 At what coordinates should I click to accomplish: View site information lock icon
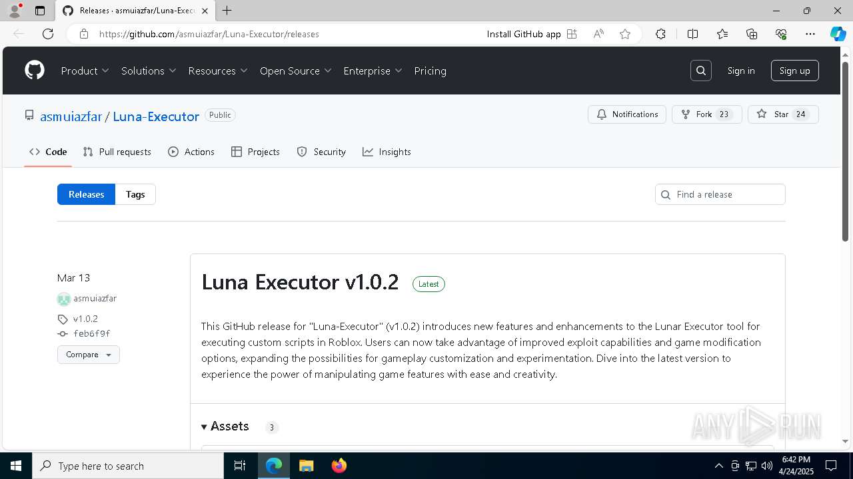(x=83, y=34)
